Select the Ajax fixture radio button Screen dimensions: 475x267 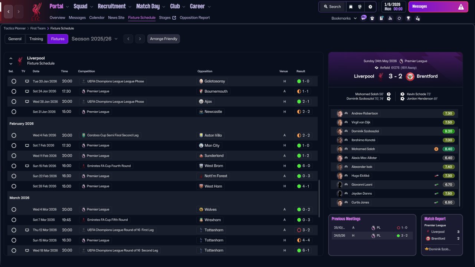tap(14, 102)
